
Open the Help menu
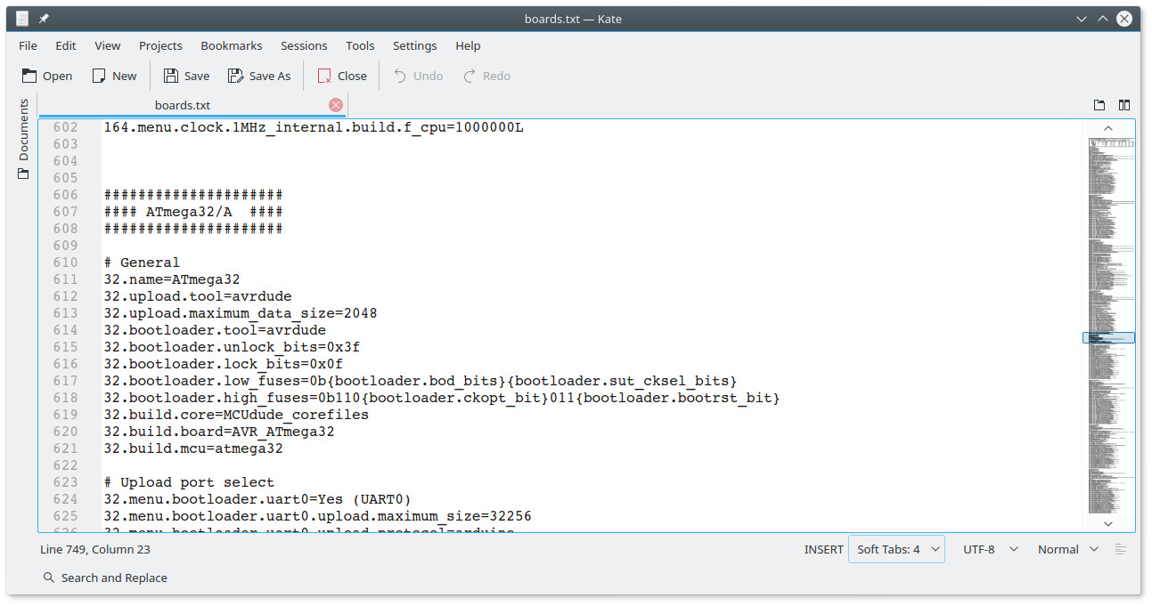coord(468,45)
